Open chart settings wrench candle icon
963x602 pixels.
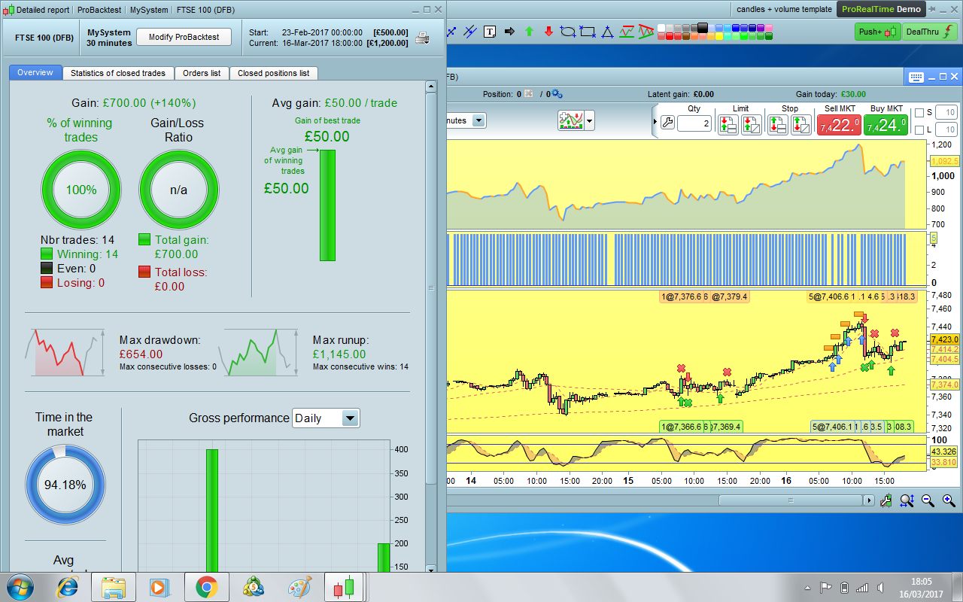pyautogui.click(x=888, y=500)
